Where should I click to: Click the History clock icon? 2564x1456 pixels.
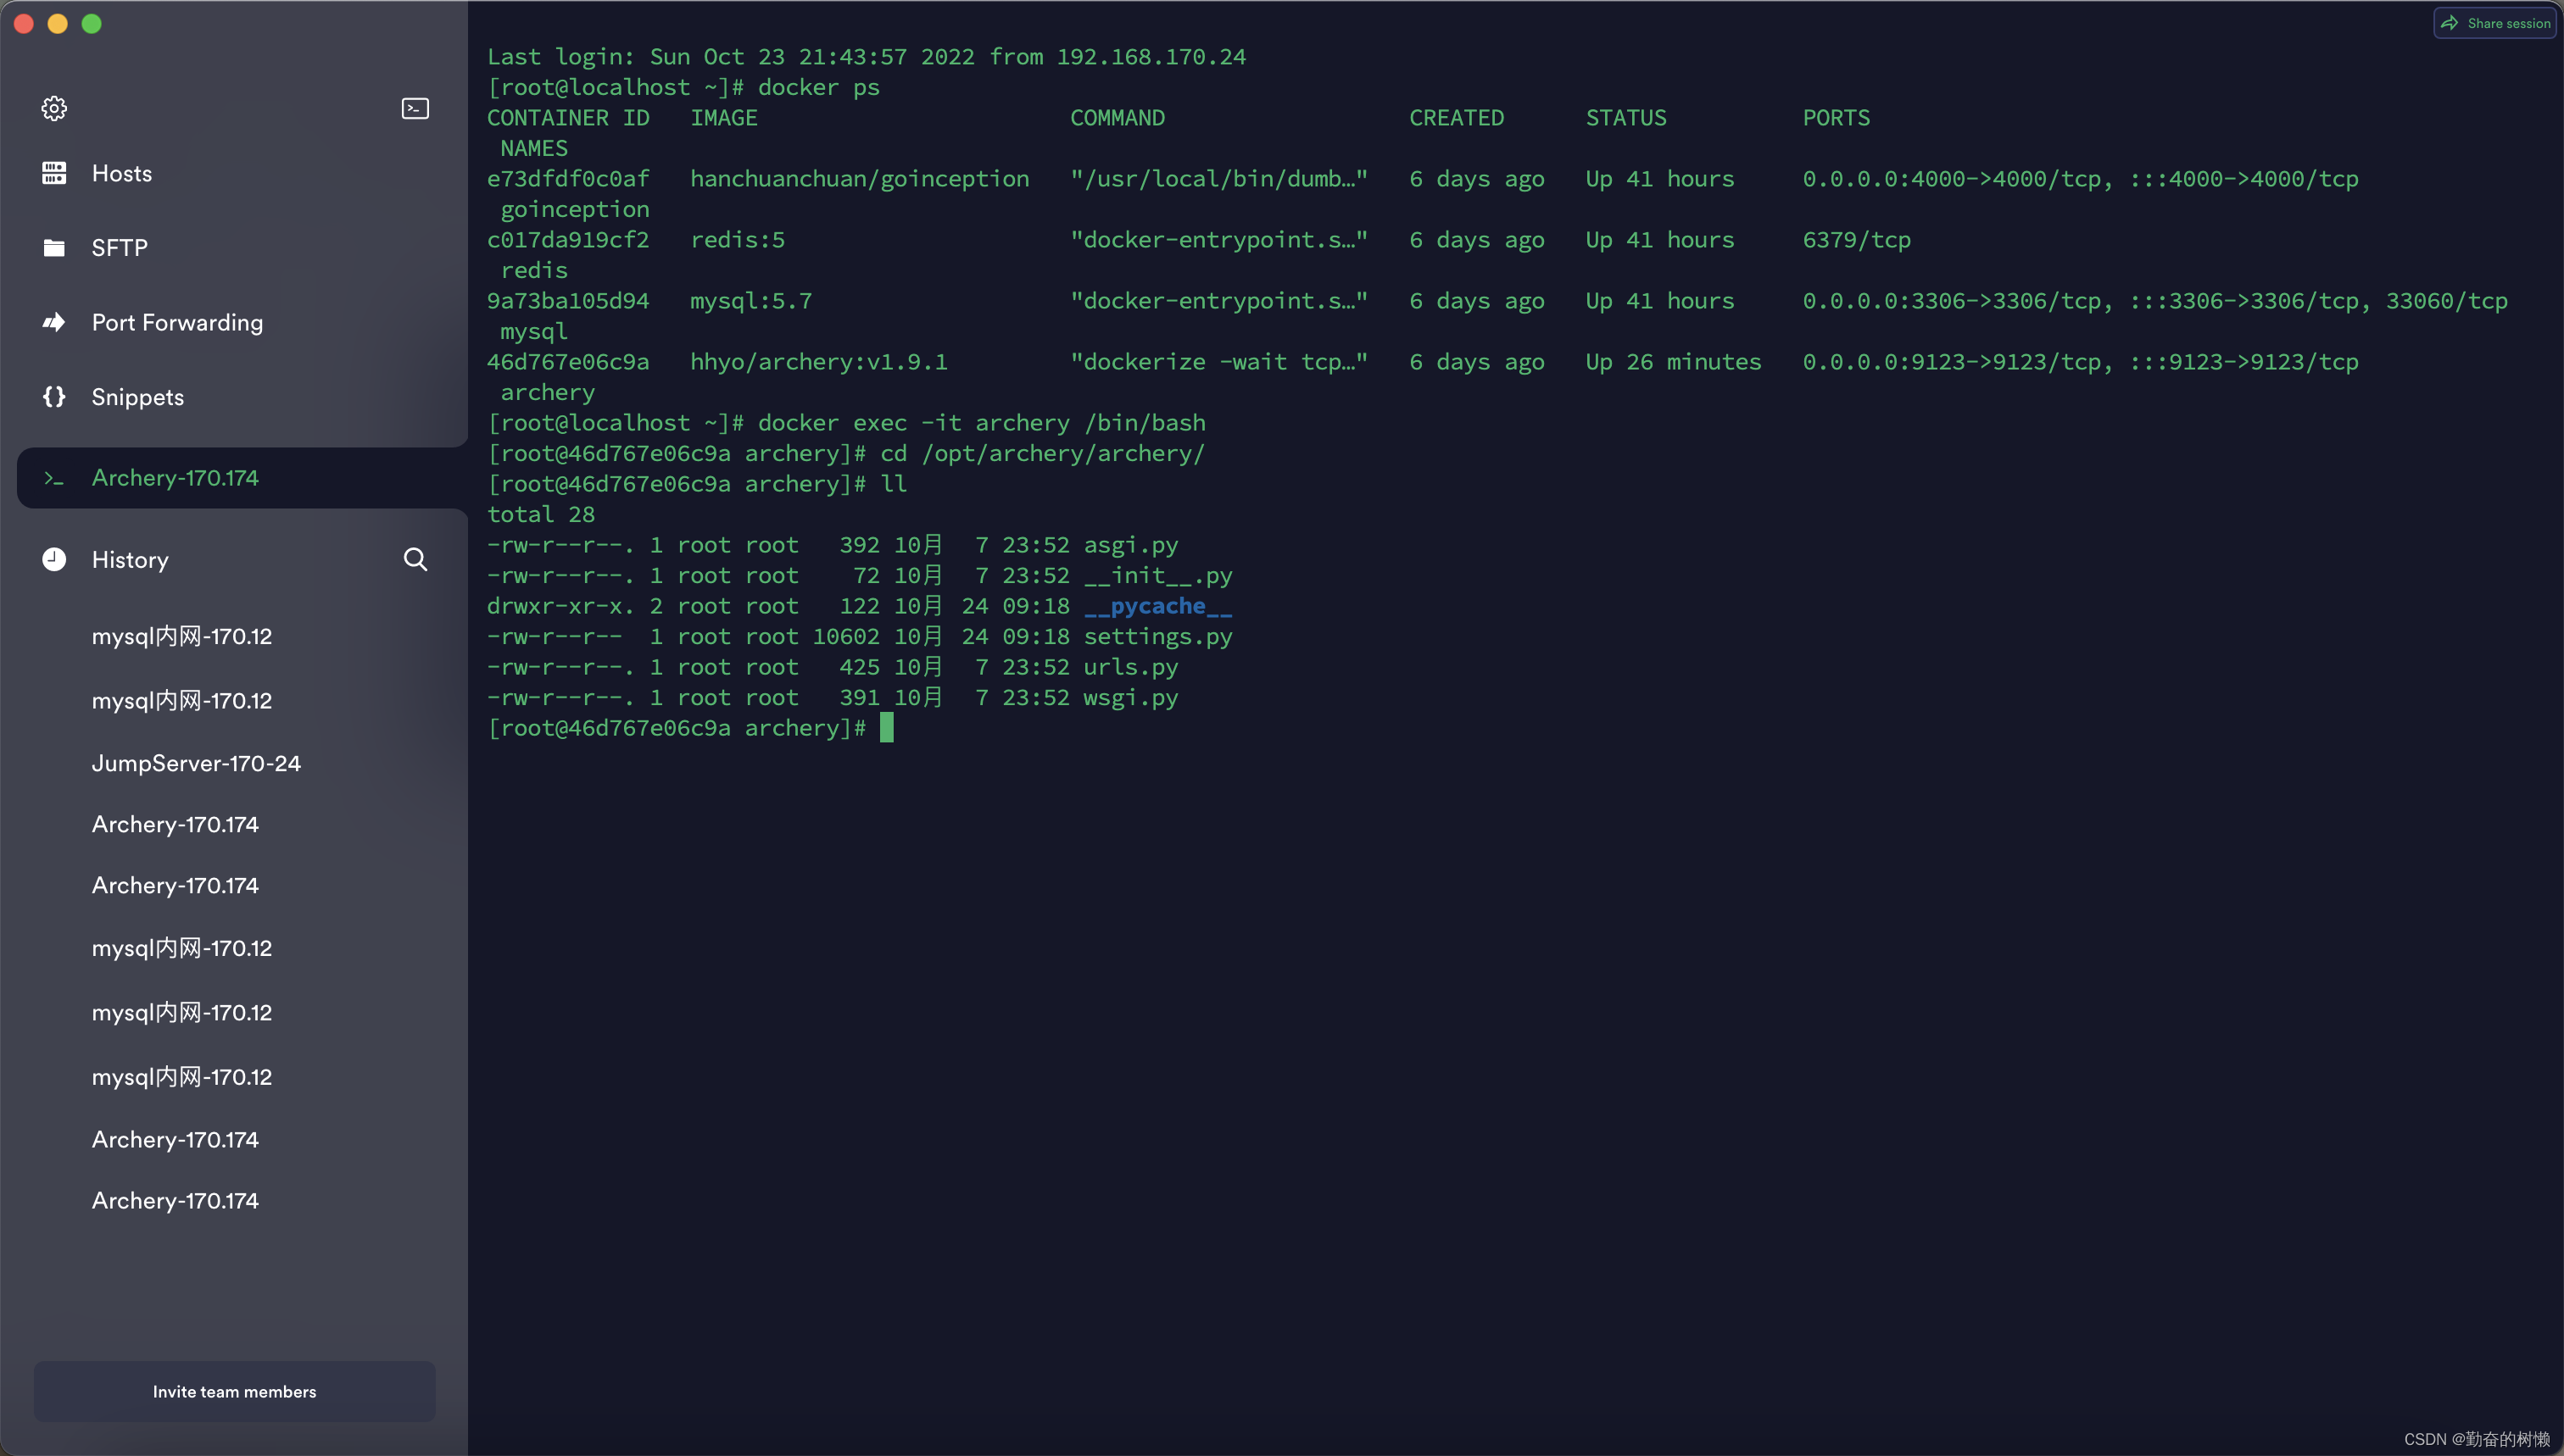54,559
